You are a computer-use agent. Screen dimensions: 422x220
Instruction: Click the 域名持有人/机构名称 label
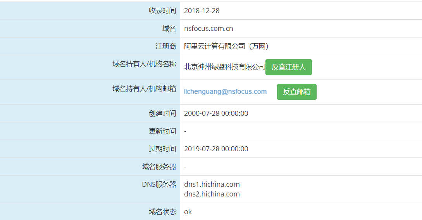144,64
